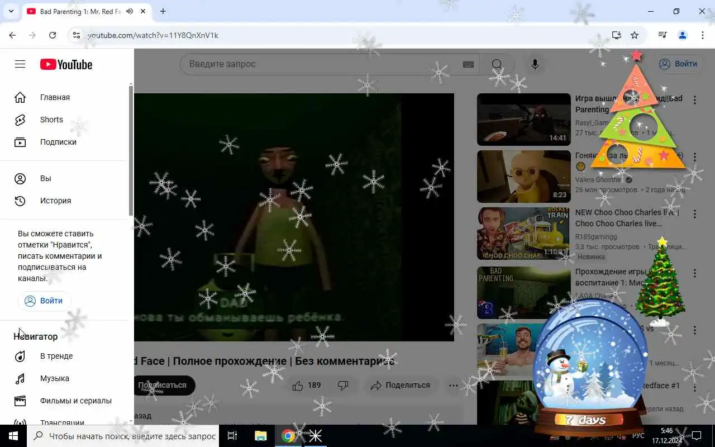Image resolution: width=715 pixels, height=447 pixels.
Task: Open the tab search dropdown arrow
Action: (x=11, y=11)
